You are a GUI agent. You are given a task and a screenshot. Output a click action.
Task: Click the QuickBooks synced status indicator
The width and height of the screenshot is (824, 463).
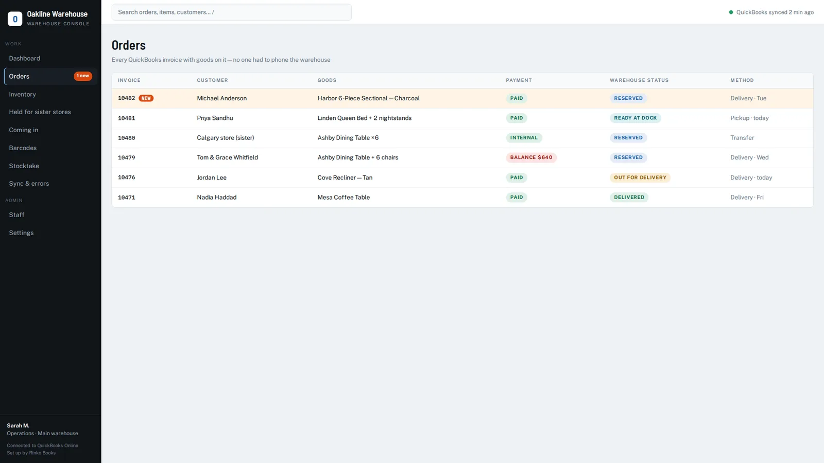point(771,12)
